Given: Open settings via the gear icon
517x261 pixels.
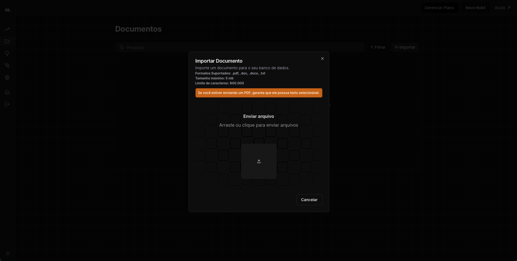Looking at the screenshot, I should [x=7, y=77].
